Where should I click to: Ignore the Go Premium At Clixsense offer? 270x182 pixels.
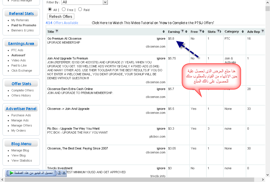point(161,39)
